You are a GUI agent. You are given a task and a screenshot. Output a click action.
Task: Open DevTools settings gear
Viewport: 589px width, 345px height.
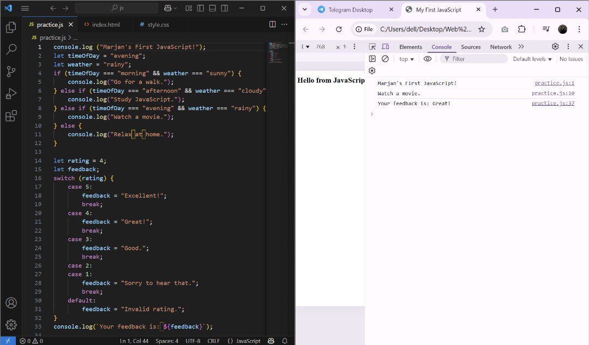click(x=555, y=47)
